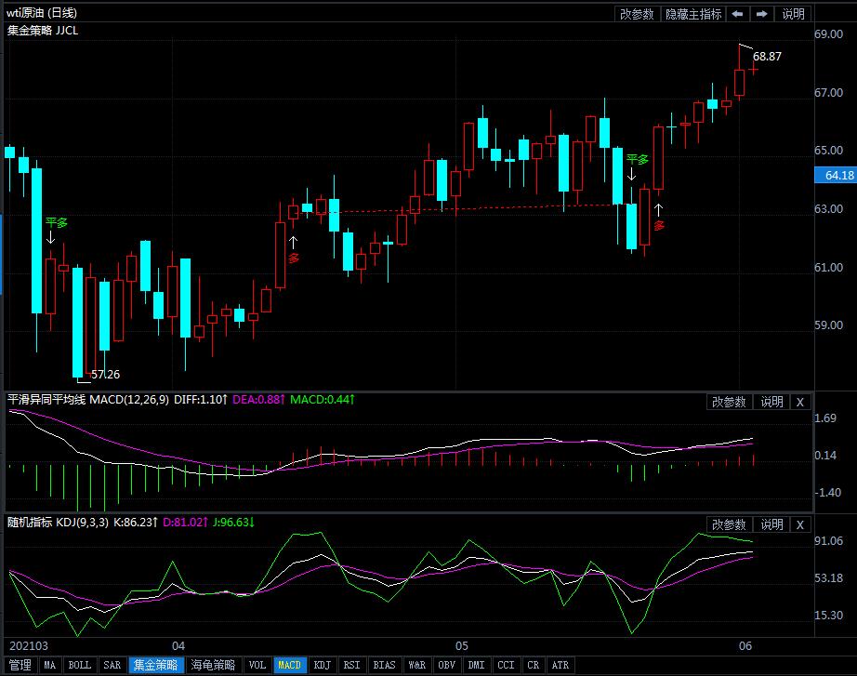Image resolution: width=857 pixels, height=676 pixels.
Task: Close the KDJ indicator panel with X
Action: coord(798,524)
